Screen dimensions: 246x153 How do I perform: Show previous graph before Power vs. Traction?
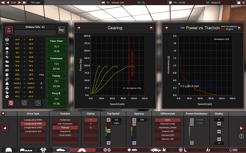[166, 28]
